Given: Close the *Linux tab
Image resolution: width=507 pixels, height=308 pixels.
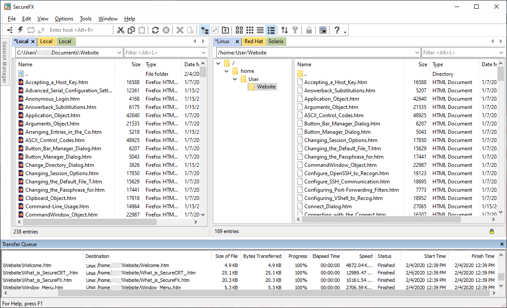Looking at the screenshot, I should point(237,41).
